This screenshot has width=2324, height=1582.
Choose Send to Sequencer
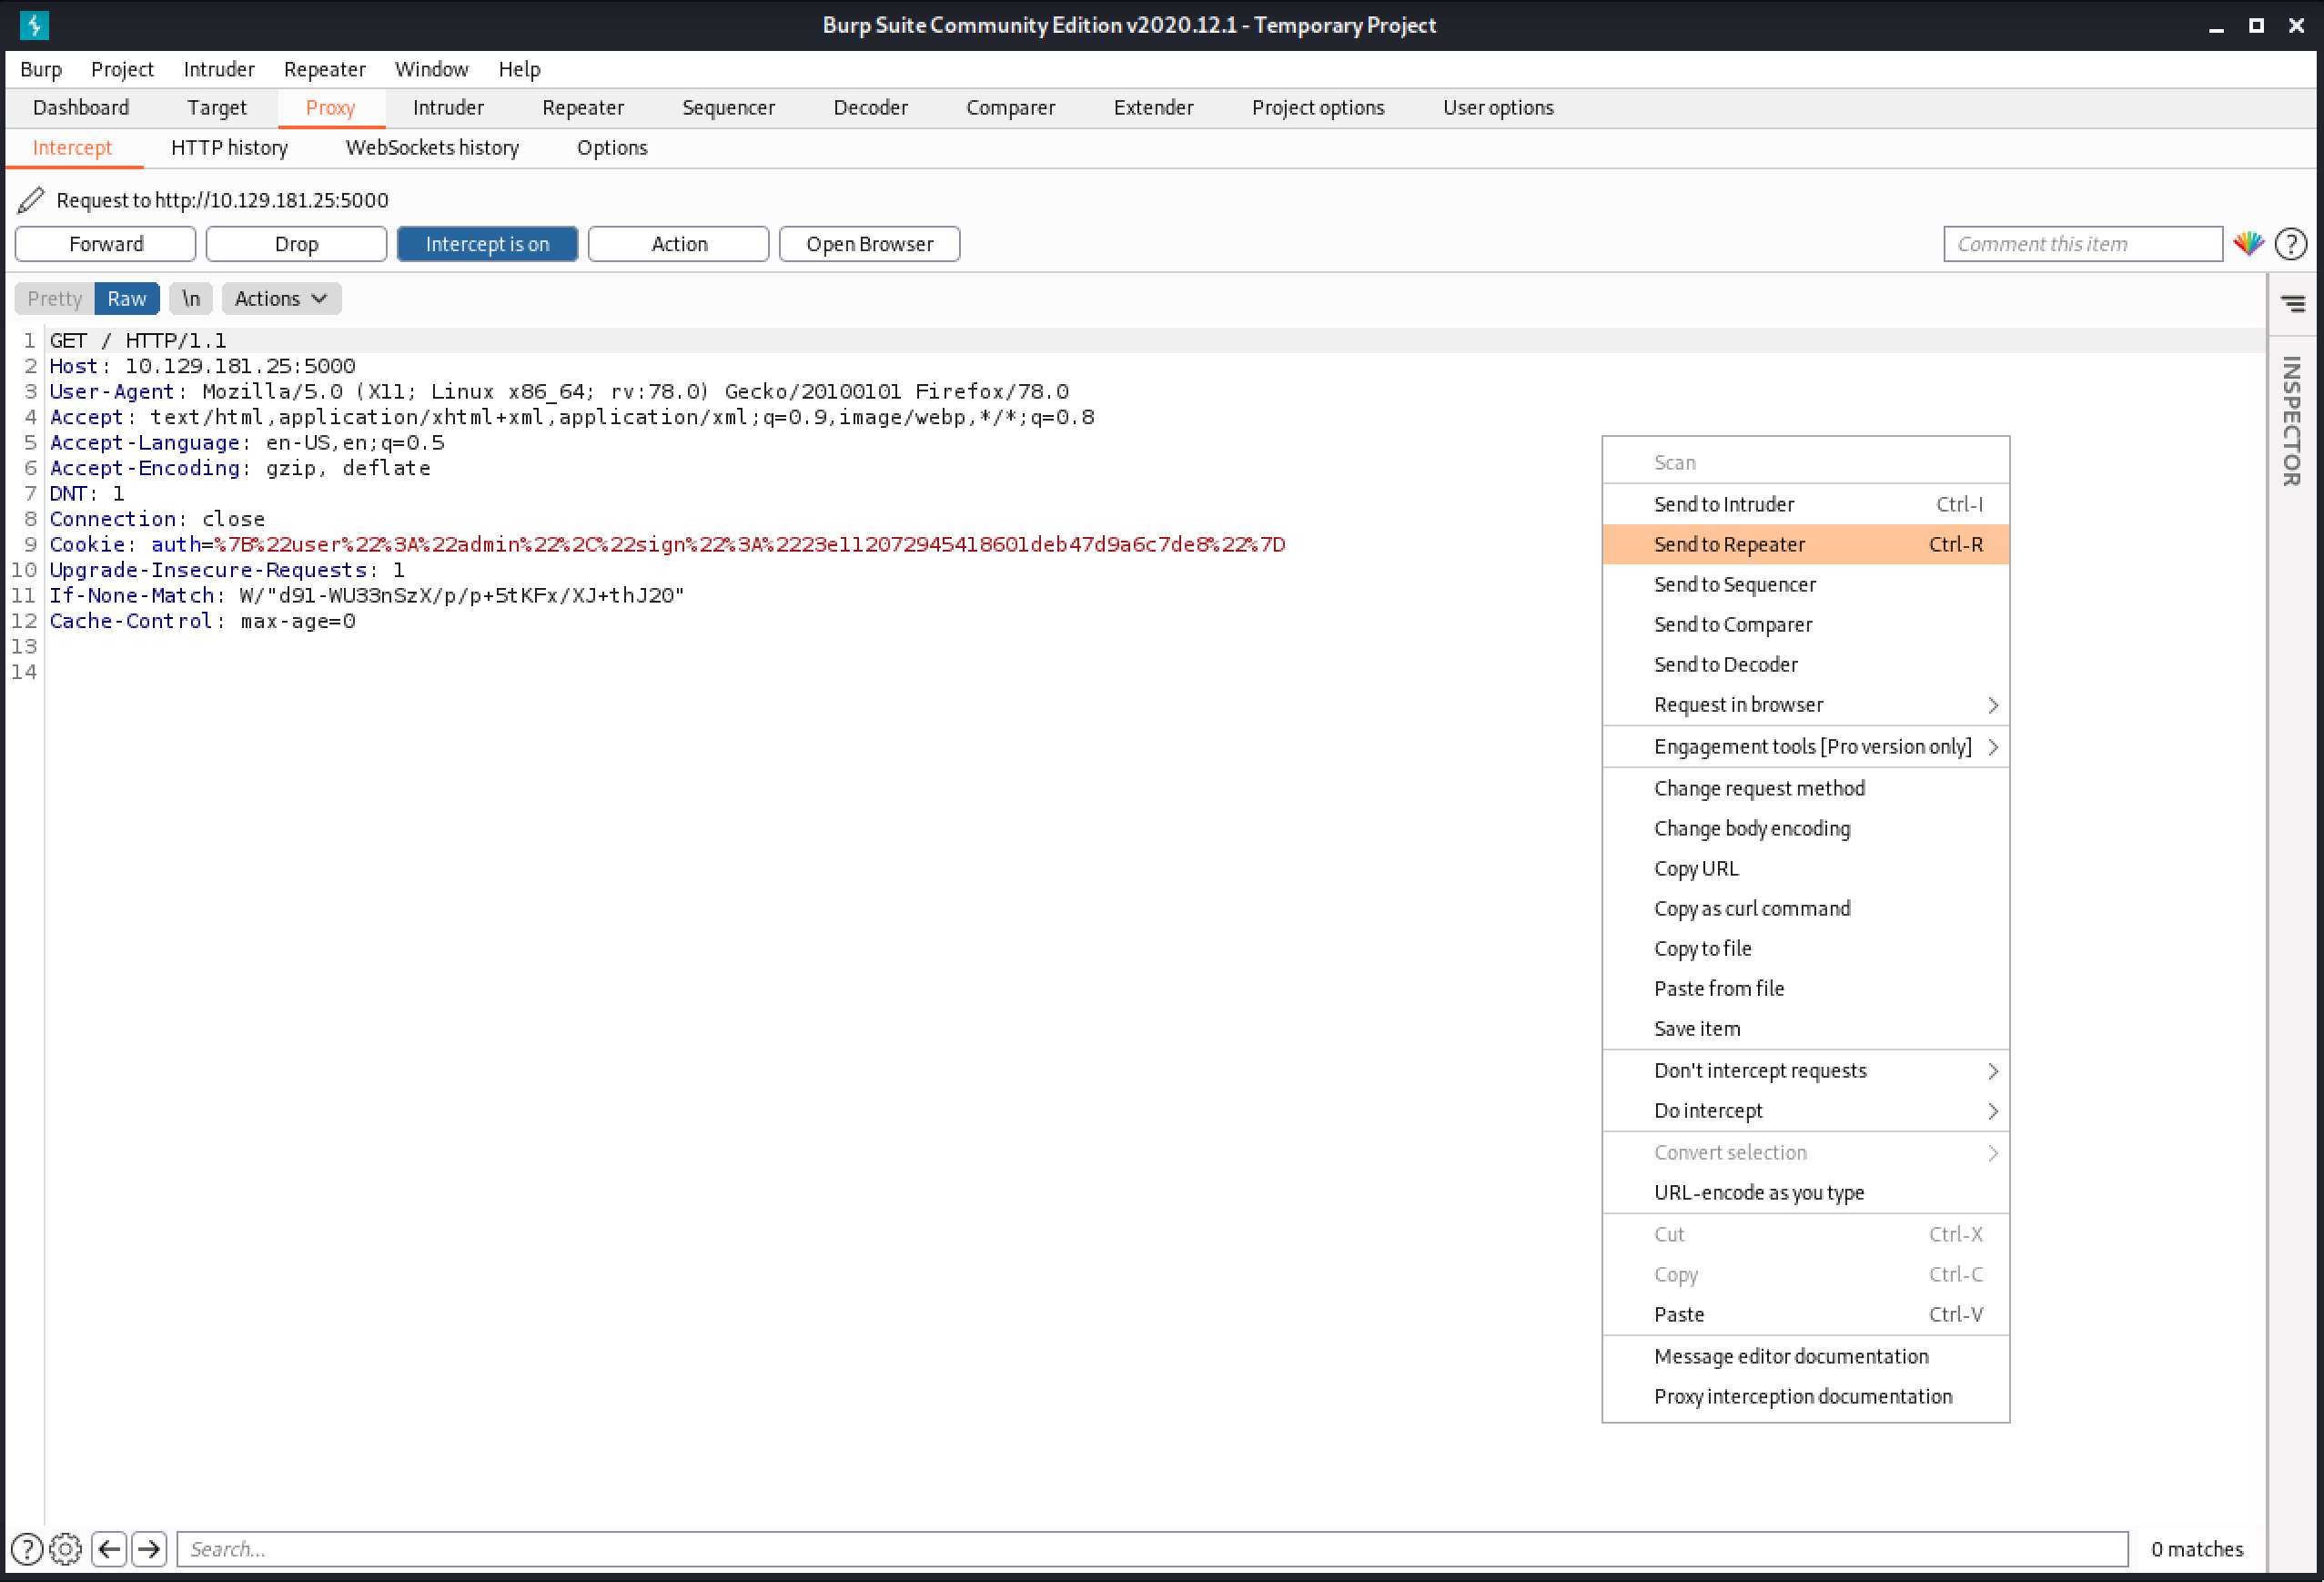click(1805, 584)
